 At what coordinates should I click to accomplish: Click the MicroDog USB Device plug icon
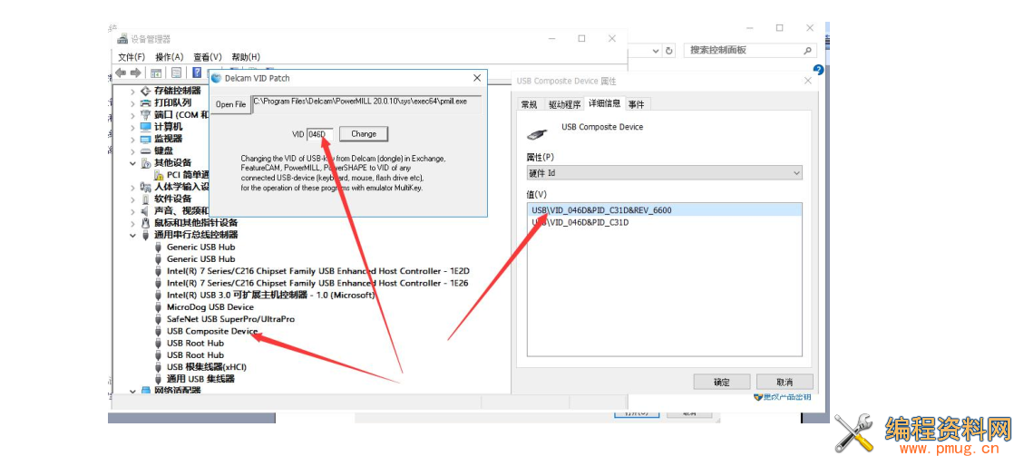point(159,306)
